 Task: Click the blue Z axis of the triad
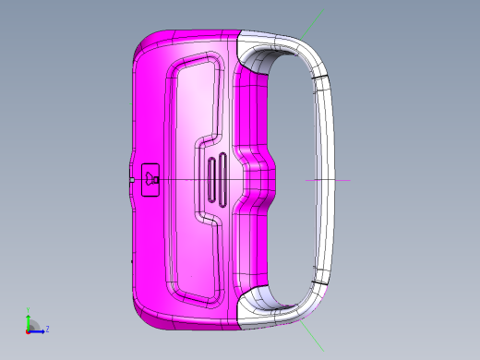click(x=37, y=331)
